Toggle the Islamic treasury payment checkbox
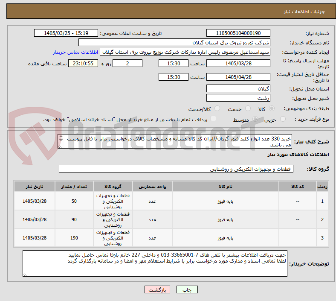 214,119
